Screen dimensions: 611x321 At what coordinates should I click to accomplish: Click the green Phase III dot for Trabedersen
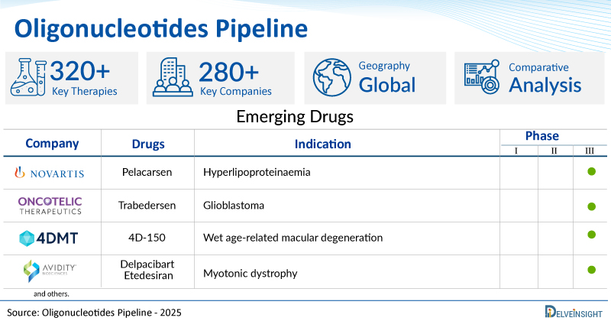pyautogui.click(x=591, y=206)
